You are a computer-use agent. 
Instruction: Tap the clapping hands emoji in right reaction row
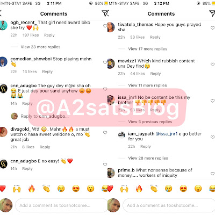click(154, 189)
